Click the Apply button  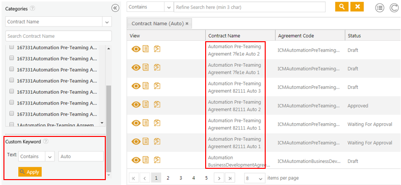(x=30, y=172)
